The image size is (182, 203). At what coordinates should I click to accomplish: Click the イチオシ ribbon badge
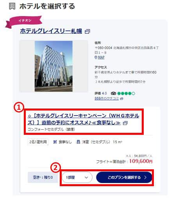[24, 22]
